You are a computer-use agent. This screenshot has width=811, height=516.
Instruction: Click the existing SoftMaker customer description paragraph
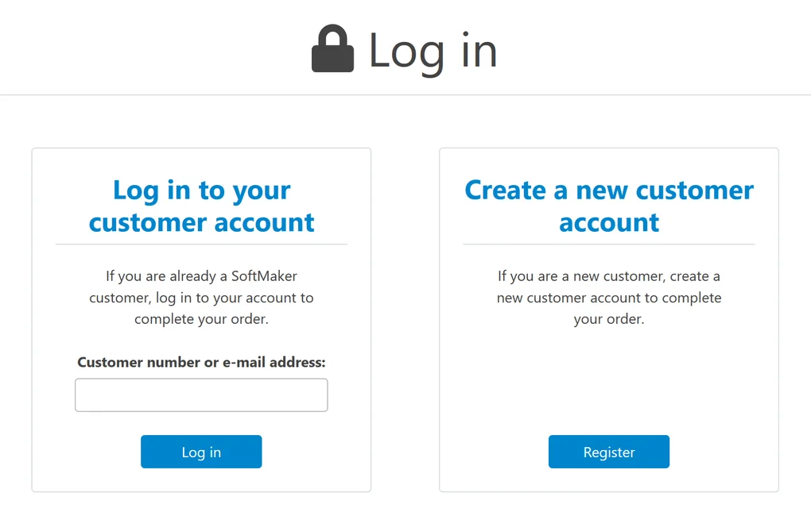pyautogui.click(x=201, y=298)
